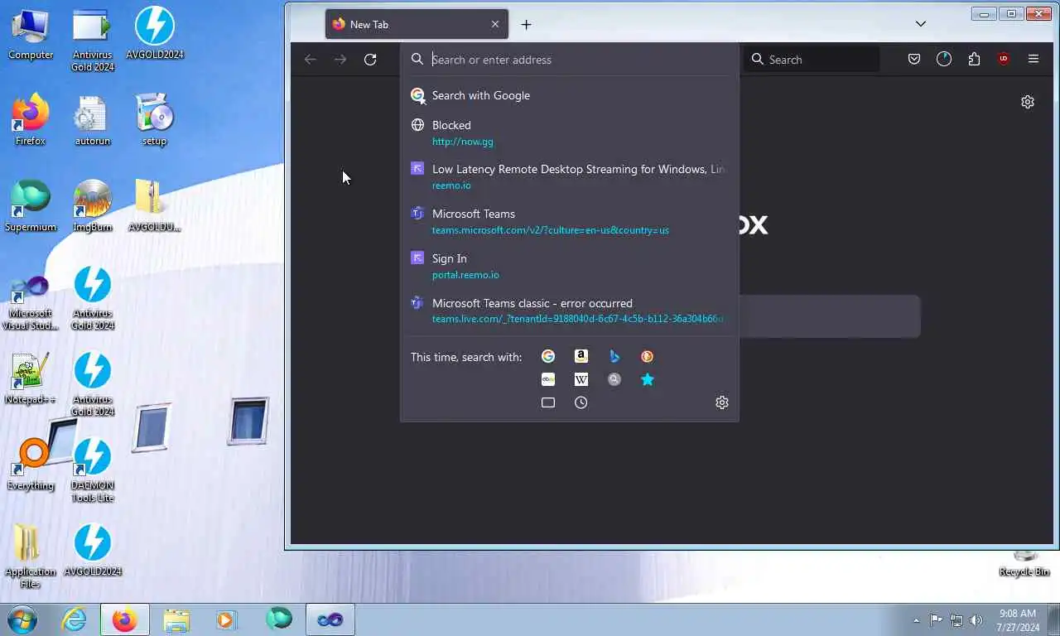Open the uBlock Origin toolbar icon
The height and width of the screenshot is (636, 1060).
click(1004, 60)
